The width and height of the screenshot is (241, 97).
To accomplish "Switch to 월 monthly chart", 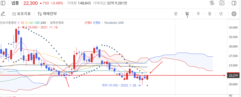I will coord(210,14).
